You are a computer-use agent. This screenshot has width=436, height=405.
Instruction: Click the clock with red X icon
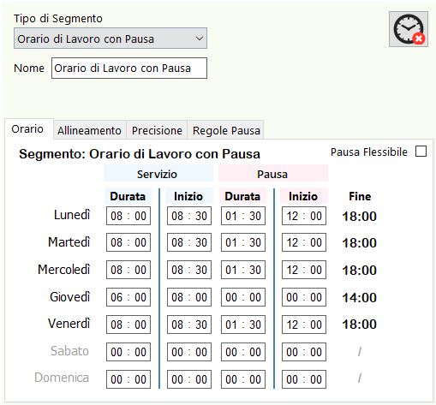coord(409,29)
